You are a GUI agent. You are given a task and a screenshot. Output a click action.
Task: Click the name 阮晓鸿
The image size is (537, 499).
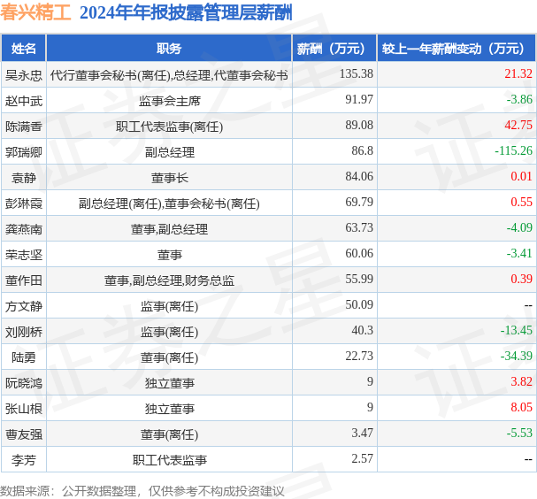(24, 383)
